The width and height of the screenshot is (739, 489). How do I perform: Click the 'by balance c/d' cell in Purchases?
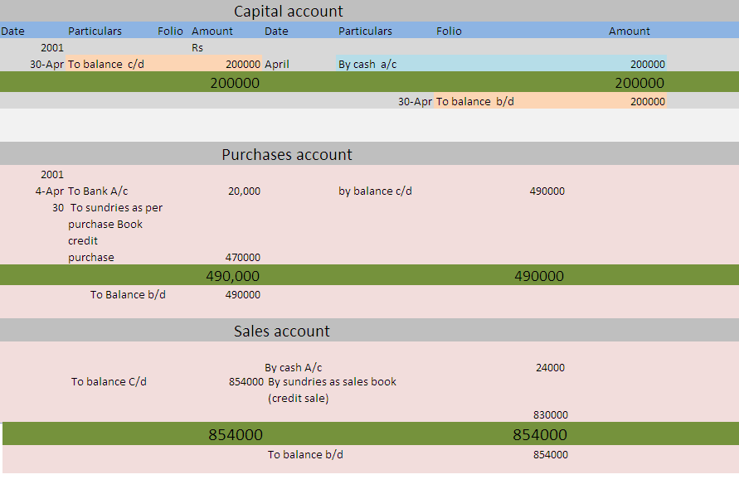coord(375,191)
